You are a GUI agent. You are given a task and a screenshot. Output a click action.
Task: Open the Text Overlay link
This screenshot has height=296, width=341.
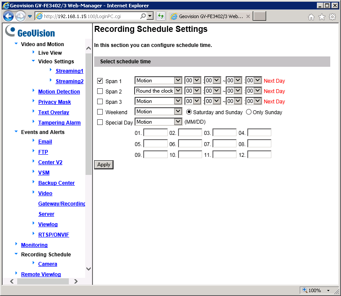[54, 112]
